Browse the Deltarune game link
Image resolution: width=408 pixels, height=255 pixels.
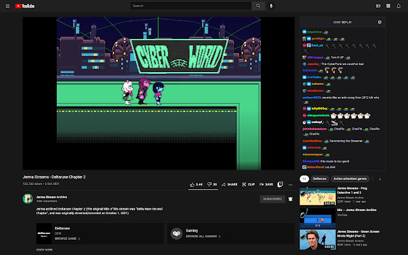coord(67,238)
